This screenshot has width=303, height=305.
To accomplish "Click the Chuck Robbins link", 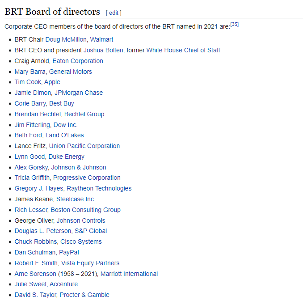I will [36, 241].
